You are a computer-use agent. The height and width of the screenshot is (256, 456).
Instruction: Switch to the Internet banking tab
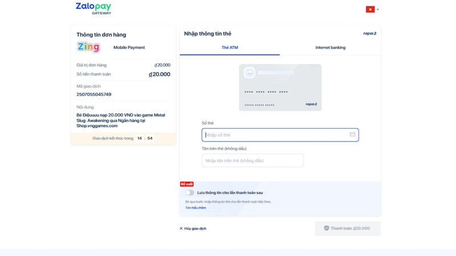click(331, 48)
